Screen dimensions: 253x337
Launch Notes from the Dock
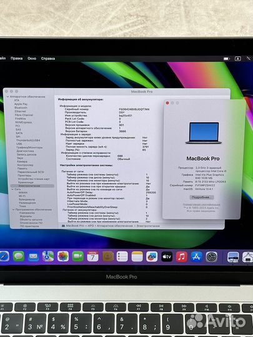pos(137,256)
